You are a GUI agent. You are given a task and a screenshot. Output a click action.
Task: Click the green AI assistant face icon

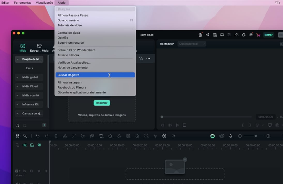coord(213,136)
